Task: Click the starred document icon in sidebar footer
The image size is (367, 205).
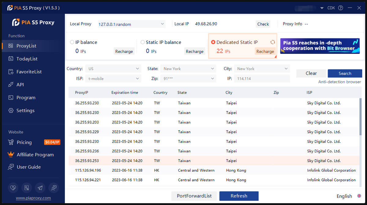Action: 27,188
